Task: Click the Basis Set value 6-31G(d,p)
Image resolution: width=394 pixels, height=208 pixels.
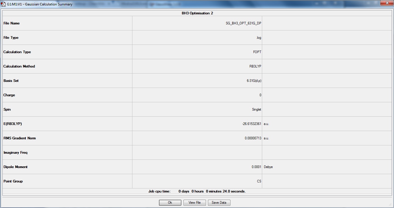Action: pyautogui.click(x=254, y=81)
